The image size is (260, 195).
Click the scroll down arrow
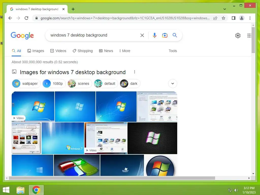pos(253,174)
